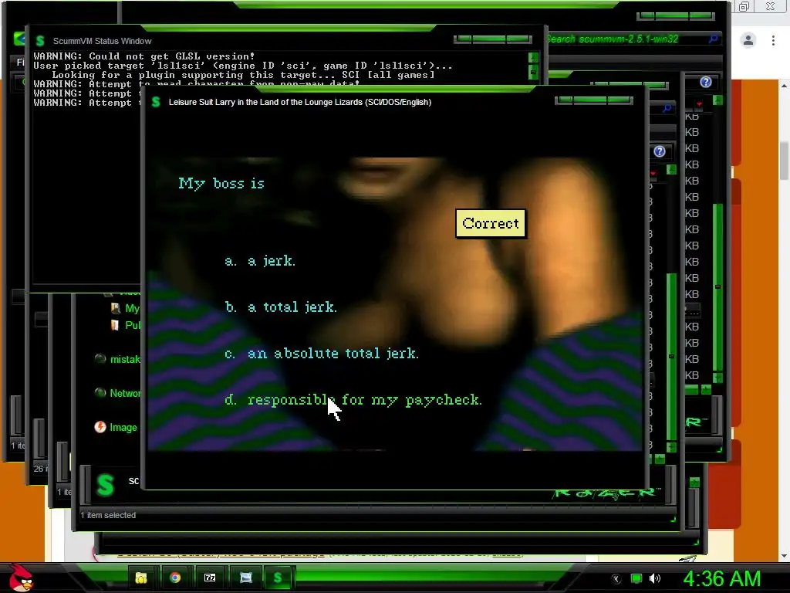Viewport: 790px width, 593px height.
Task: Click the 'My boss is' question text
Action: coord(221,184)
